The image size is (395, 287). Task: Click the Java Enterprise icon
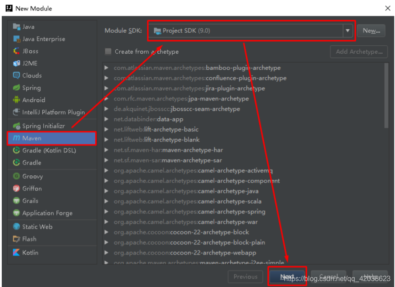(16, 39)
